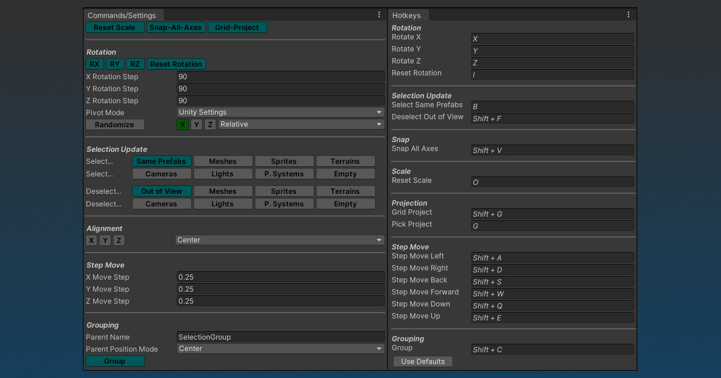The image size is (721, 378).
Task: Select P. Systems in Select row
Action: pos(284,174)
